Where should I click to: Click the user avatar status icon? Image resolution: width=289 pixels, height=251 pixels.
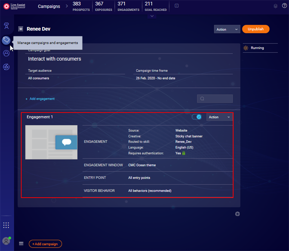(6, 241)
